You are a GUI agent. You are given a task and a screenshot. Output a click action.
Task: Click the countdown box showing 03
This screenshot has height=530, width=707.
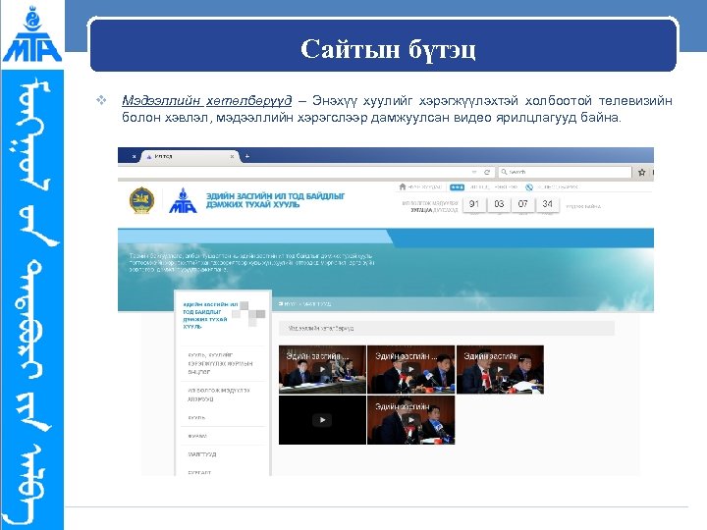[499, 204]
